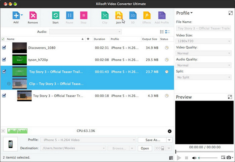Take a snapshot with camera icon
This screenshot has height=162, width=235.
(x=229, y=158)
